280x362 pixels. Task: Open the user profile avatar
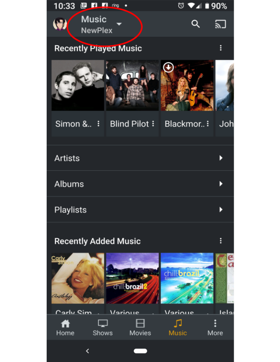click(x=60, y=24)
